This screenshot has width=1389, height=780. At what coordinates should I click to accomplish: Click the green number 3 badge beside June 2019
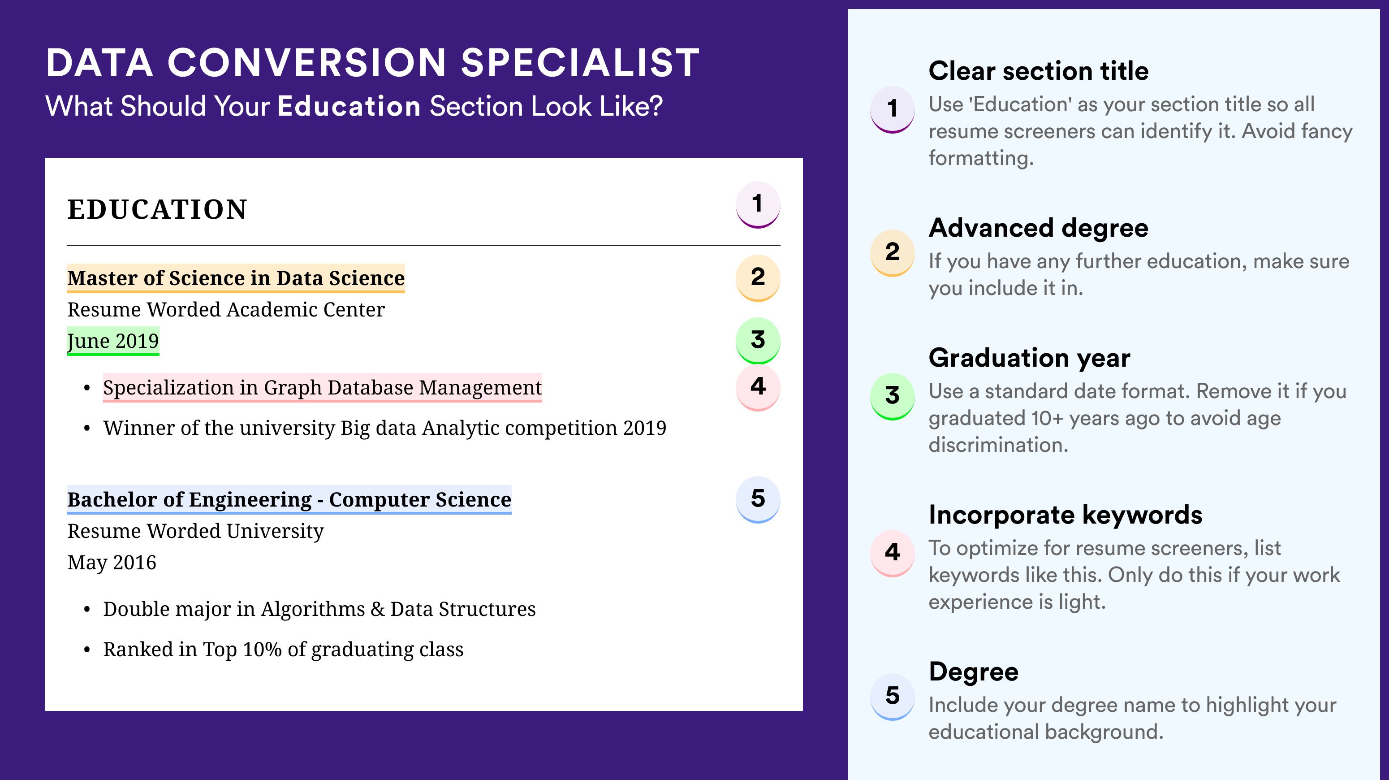[x=758, y=341]
